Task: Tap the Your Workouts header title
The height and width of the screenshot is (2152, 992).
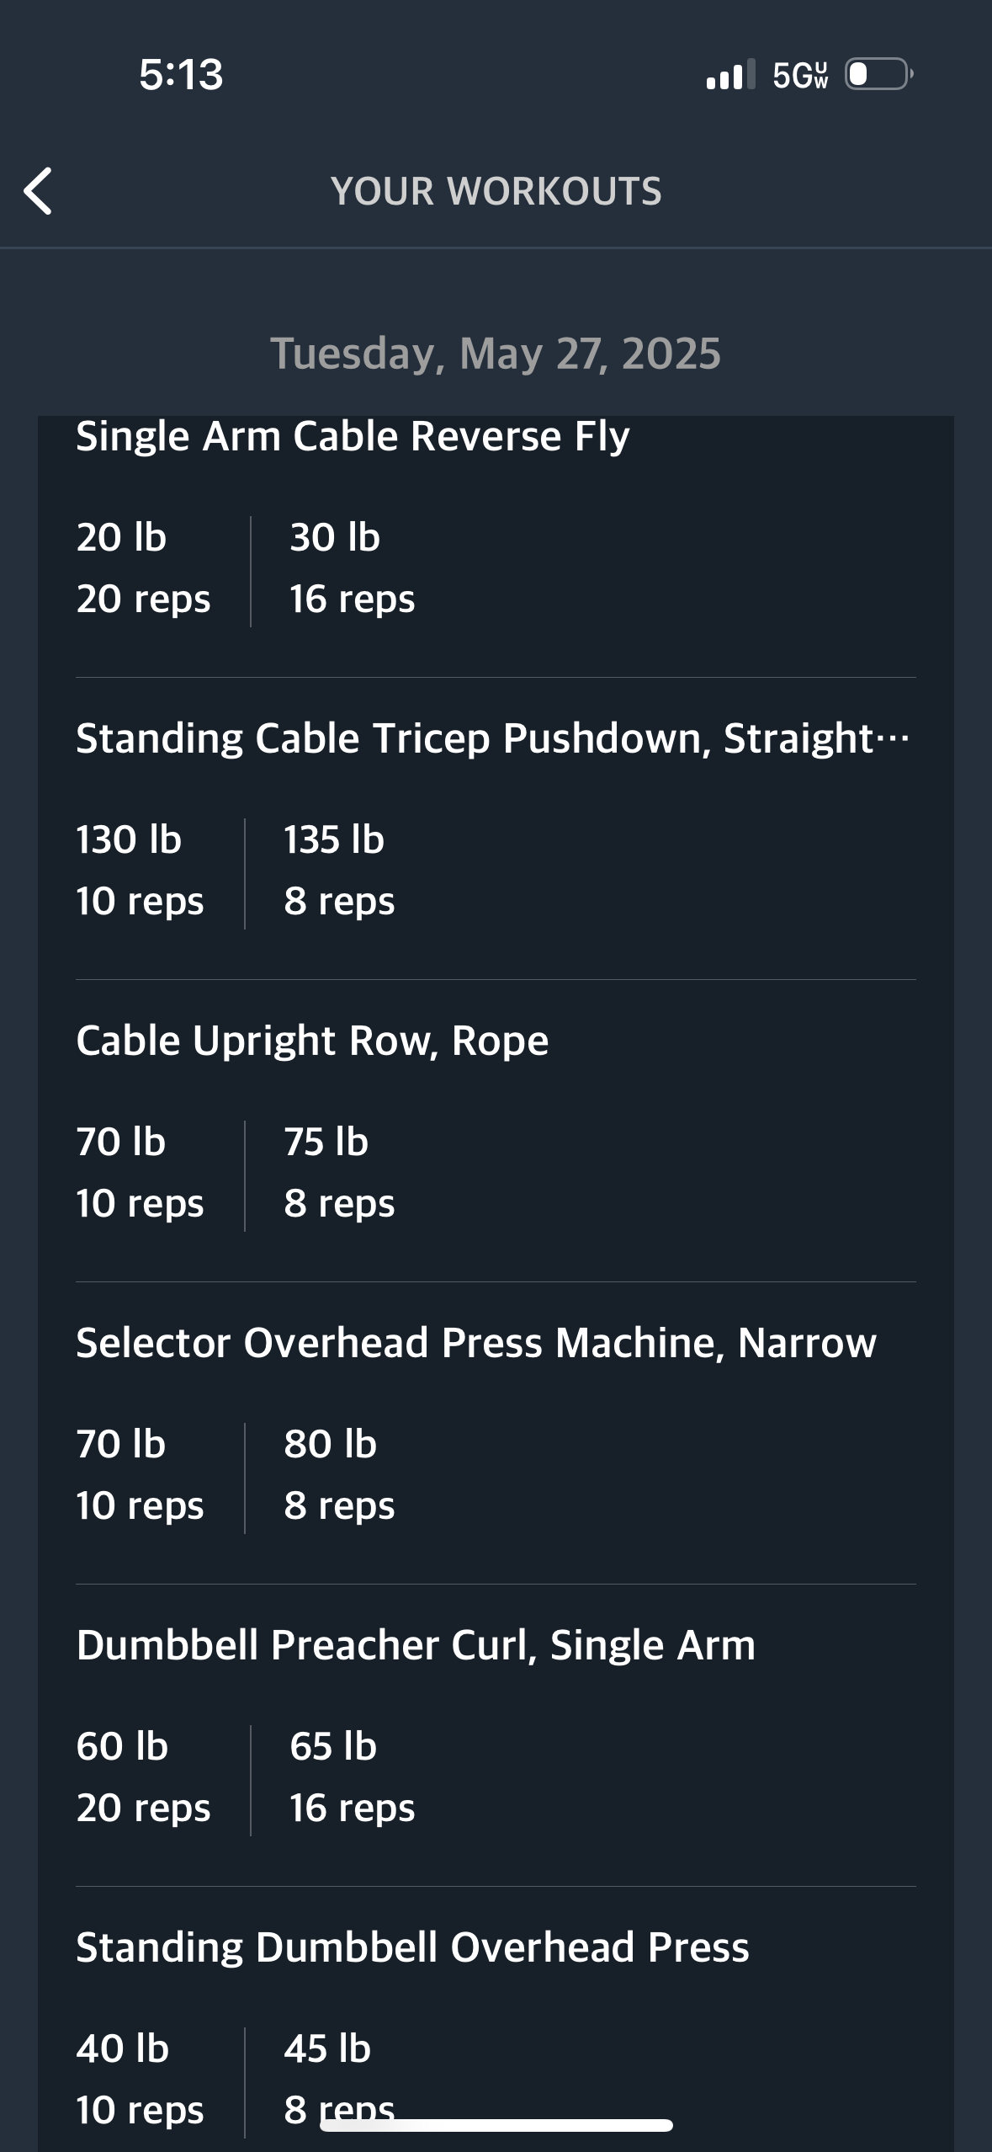Action: click(496, 191)
